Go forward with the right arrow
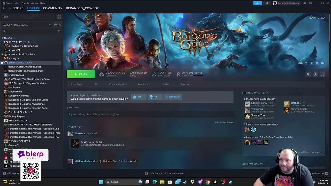 [x=10, y=8]
